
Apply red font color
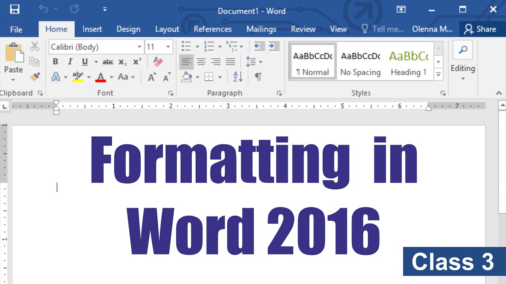coord(101,77)
